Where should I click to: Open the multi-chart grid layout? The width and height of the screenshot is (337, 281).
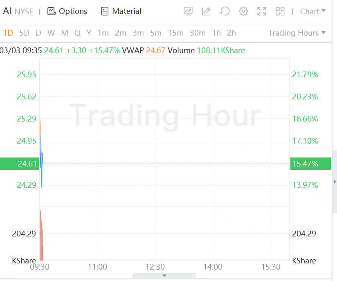(280, 11)
